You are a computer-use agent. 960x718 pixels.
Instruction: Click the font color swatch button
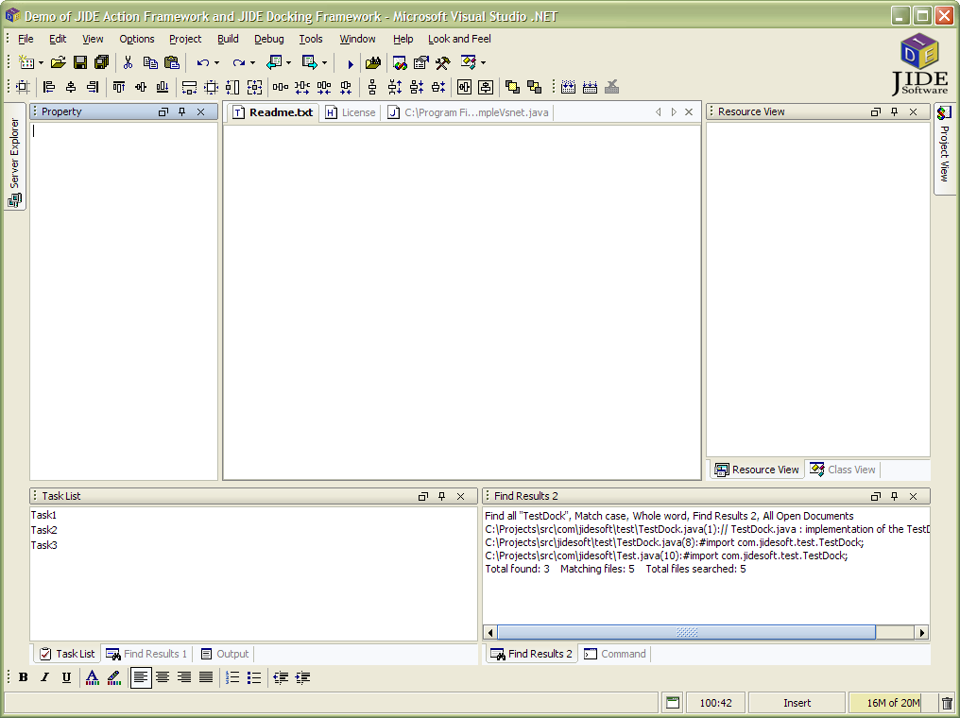92,677
